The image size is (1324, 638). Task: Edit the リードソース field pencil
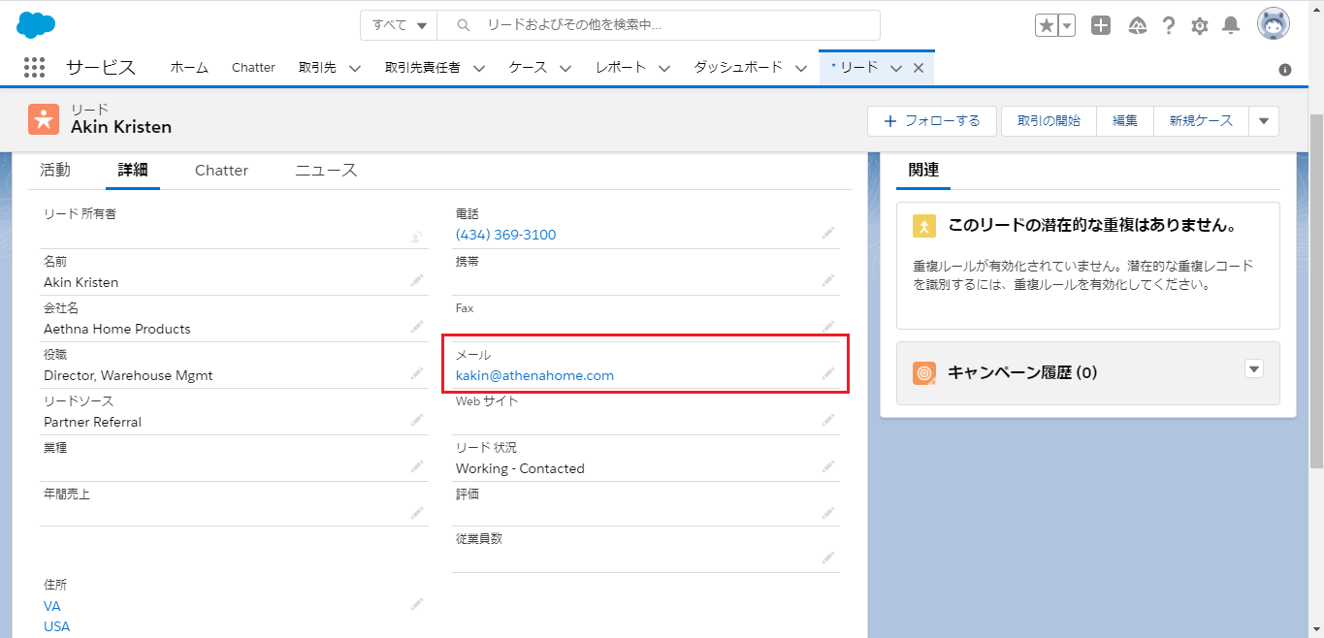coord(416,421)
